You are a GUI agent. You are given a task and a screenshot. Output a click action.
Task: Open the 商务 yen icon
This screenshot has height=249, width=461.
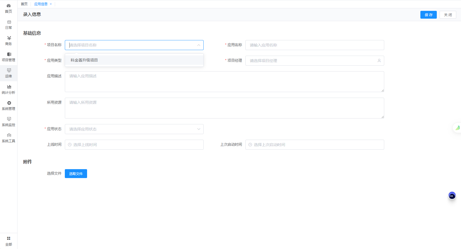(9, 38)
